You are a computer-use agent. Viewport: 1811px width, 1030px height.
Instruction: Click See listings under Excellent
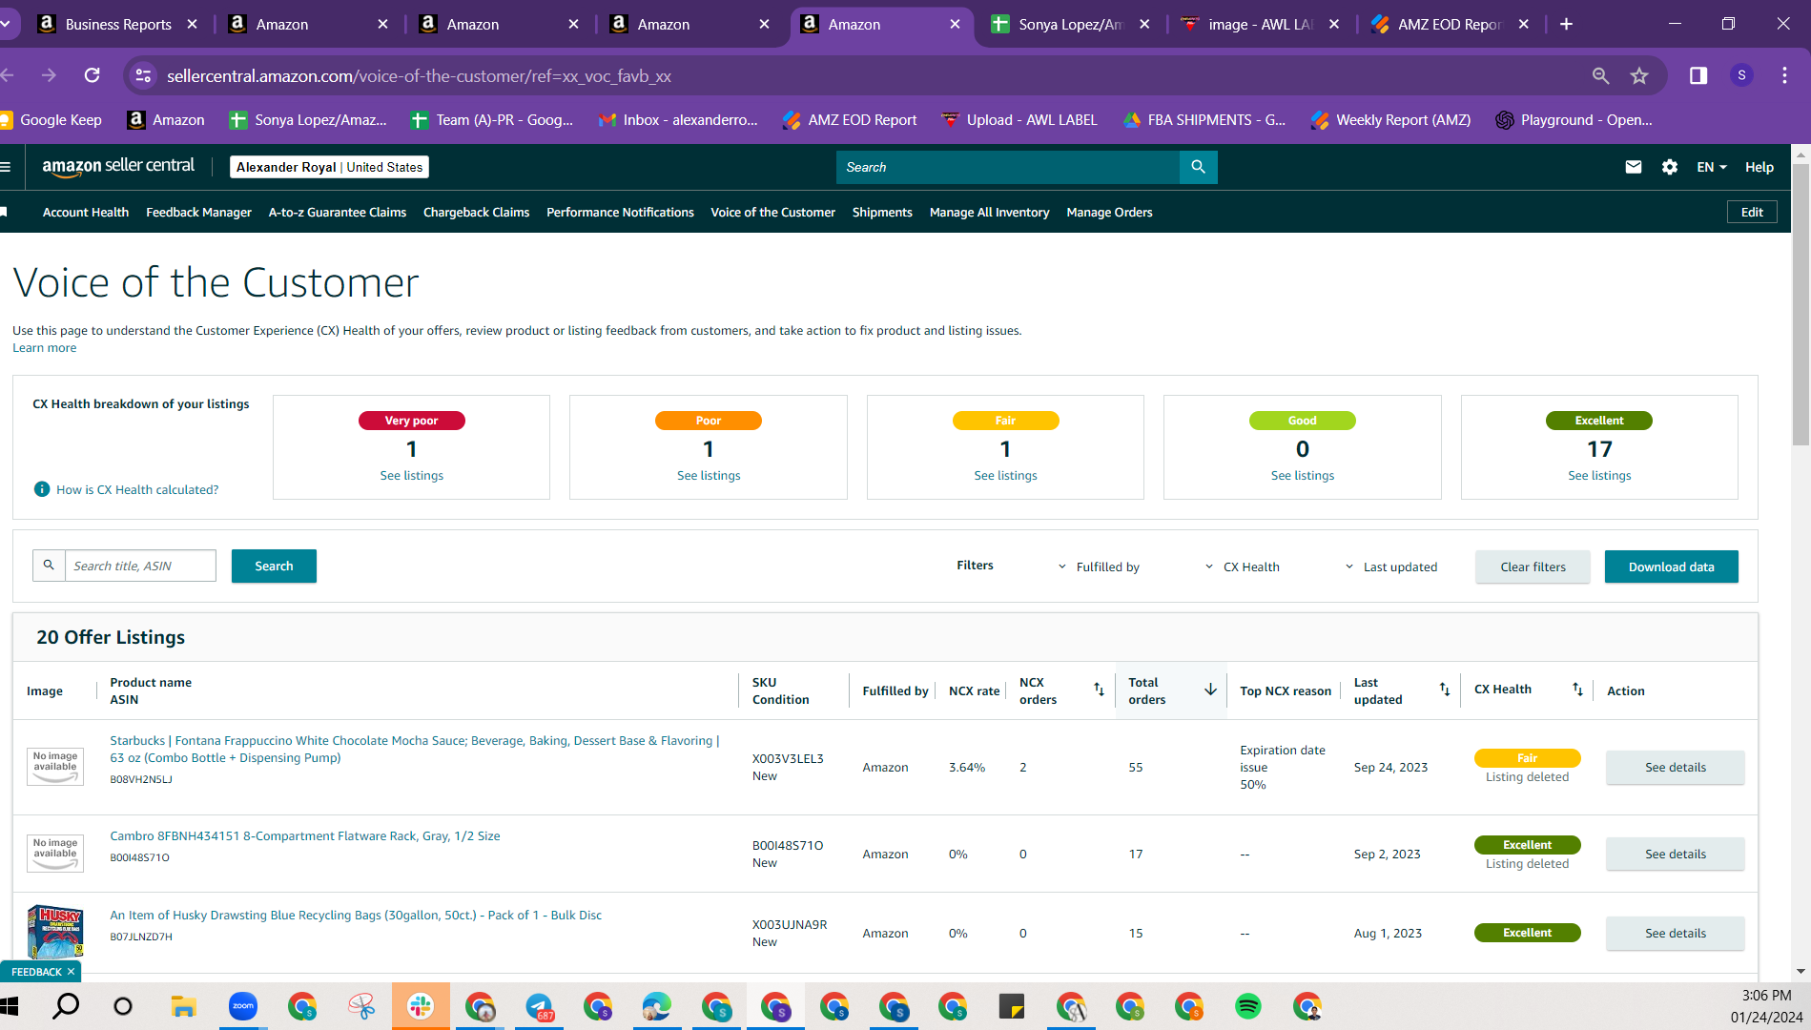[x=1599, y=475]
